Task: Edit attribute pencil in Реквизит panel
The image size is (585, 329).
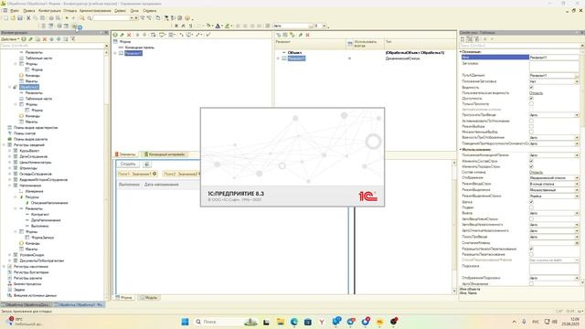Action: point(301,35)
